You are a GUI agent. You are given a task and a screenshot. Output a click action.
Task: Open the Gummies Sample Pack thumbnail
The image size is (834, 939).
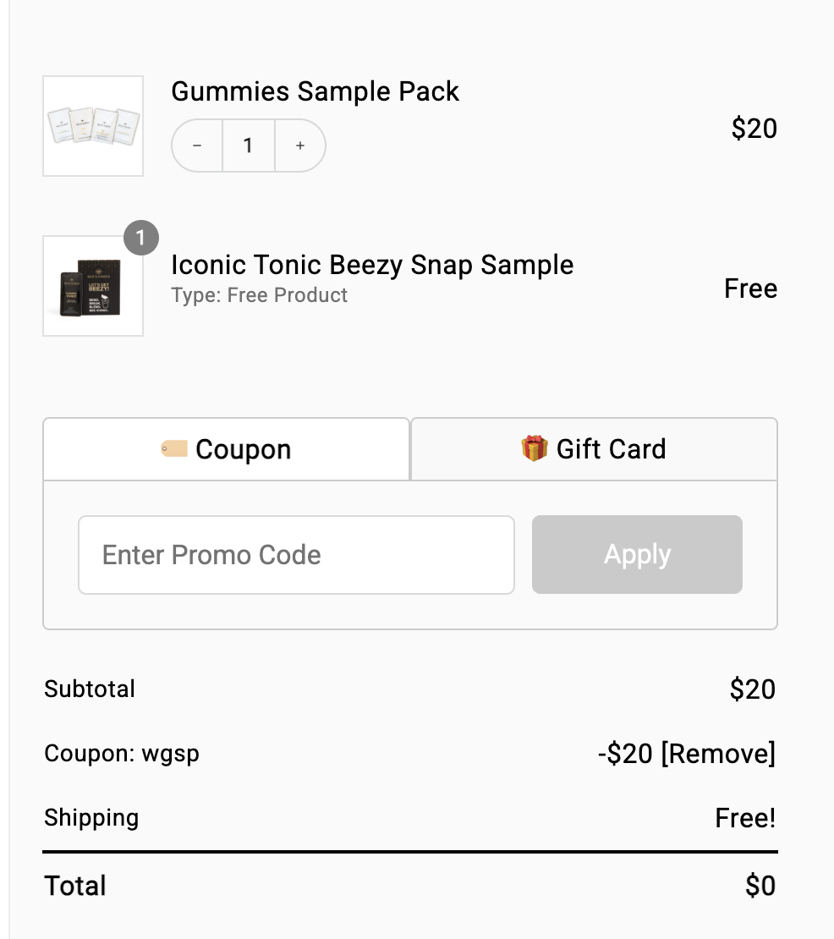tap(93, 126)
